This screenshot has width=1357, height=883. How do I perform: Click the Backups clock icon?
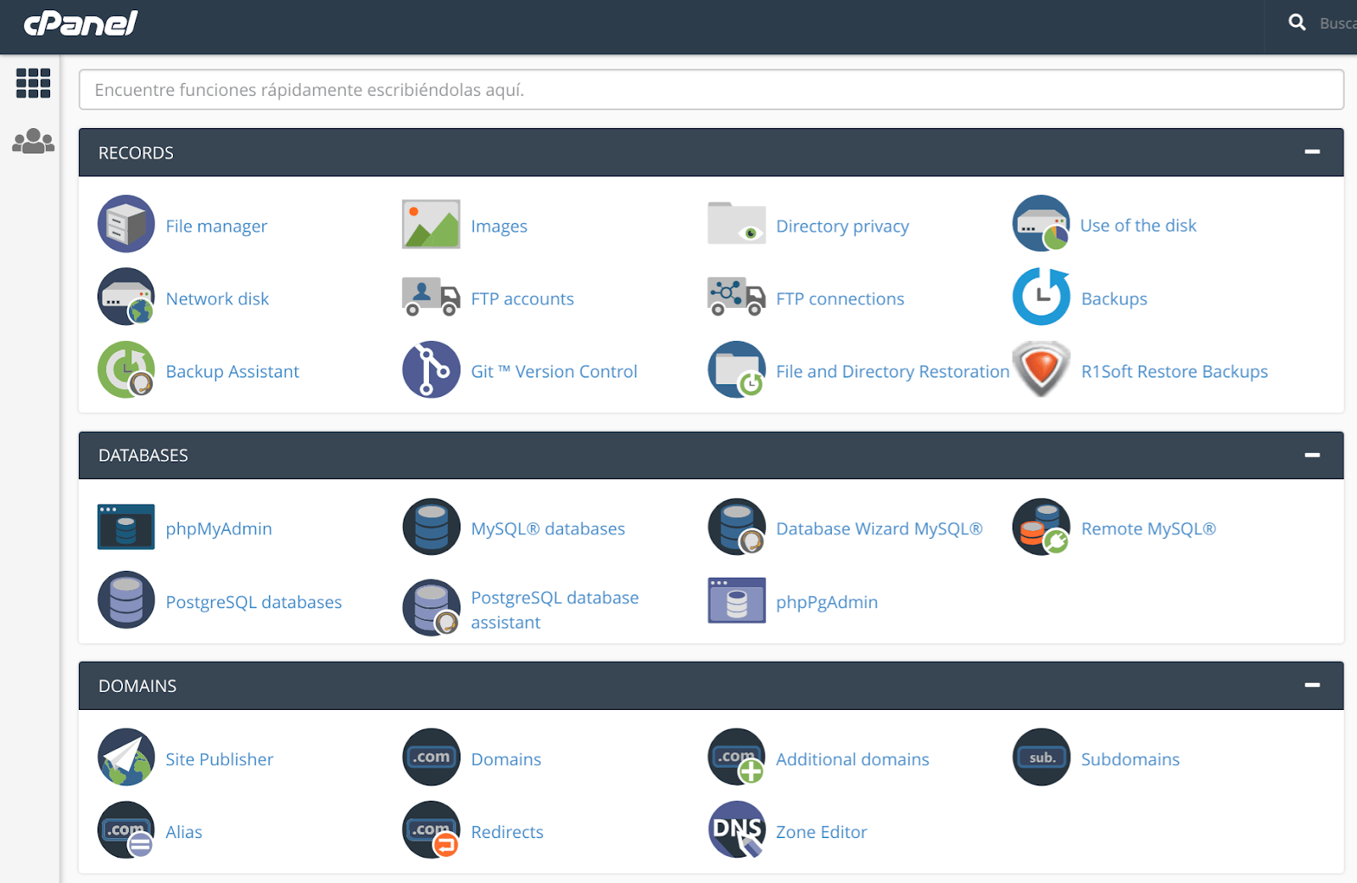(x=1041, y=297)
